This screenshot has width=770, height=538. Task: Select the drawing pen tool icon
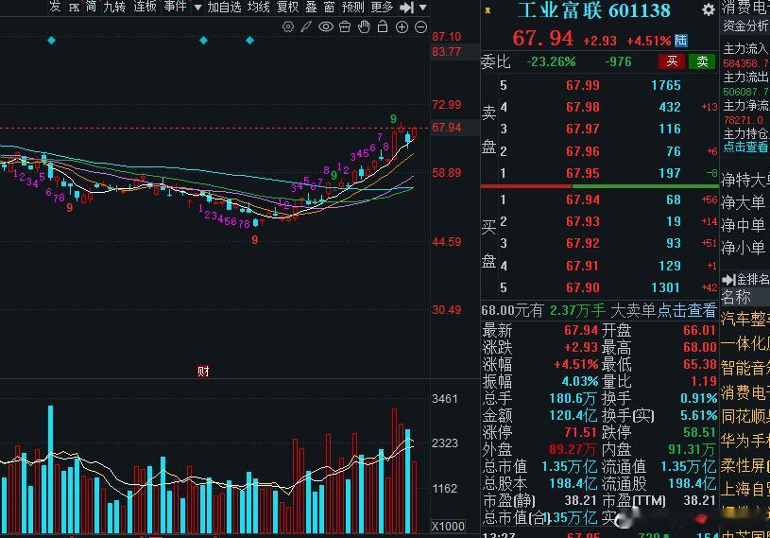point(306,27)
